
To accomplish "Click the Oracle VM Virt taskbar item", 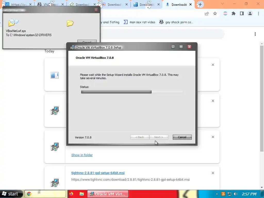I will coord(108,194).
